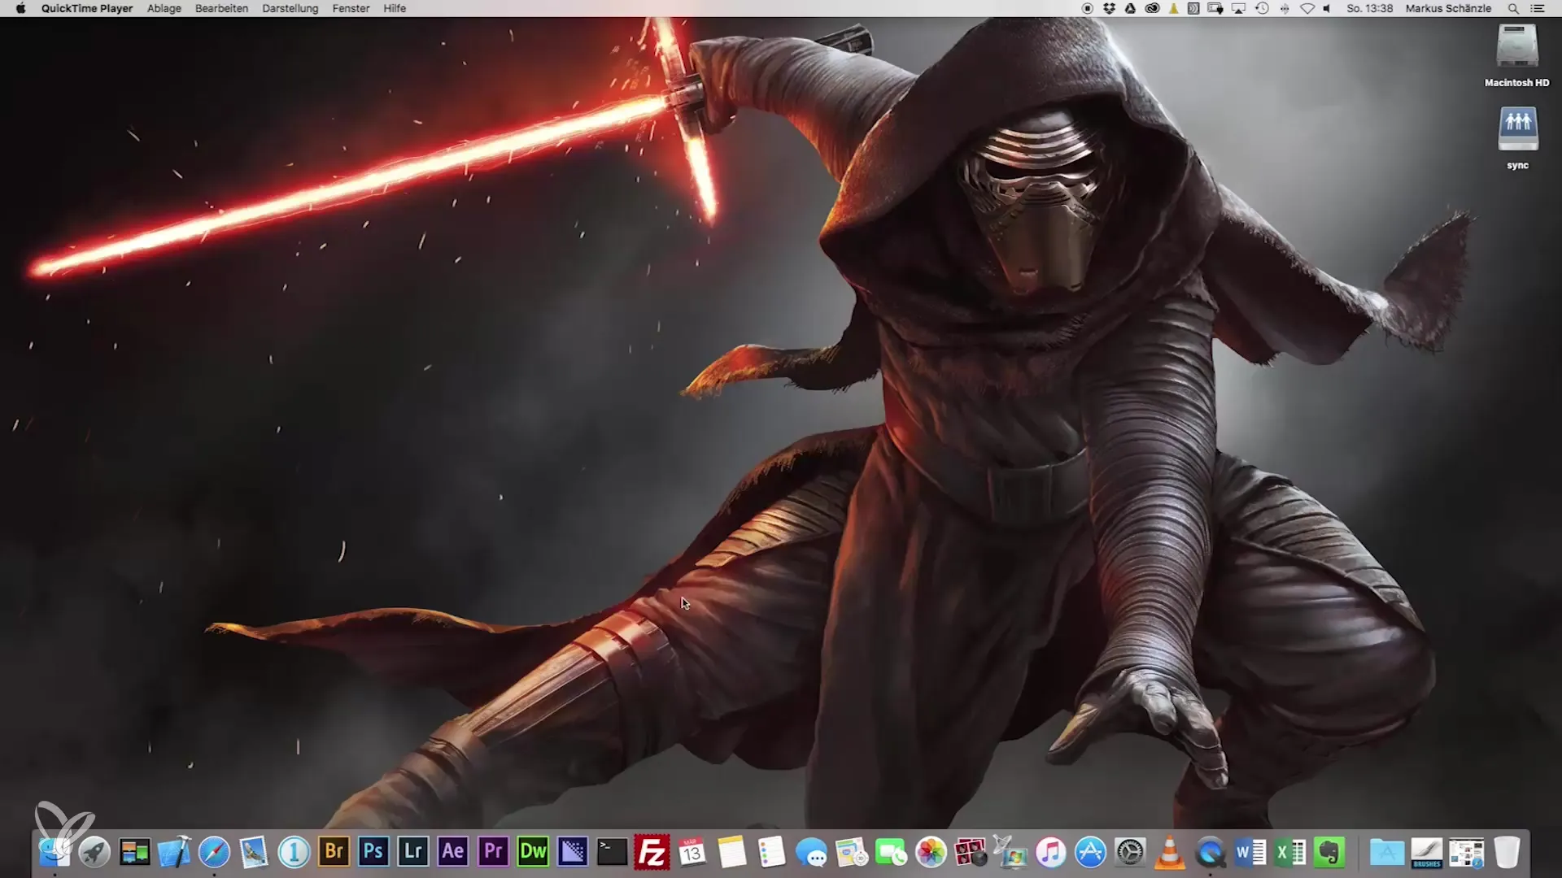Open Dropbox menu bar icon
Viewport: 1562px width, 878px height.
point(1109,8)
